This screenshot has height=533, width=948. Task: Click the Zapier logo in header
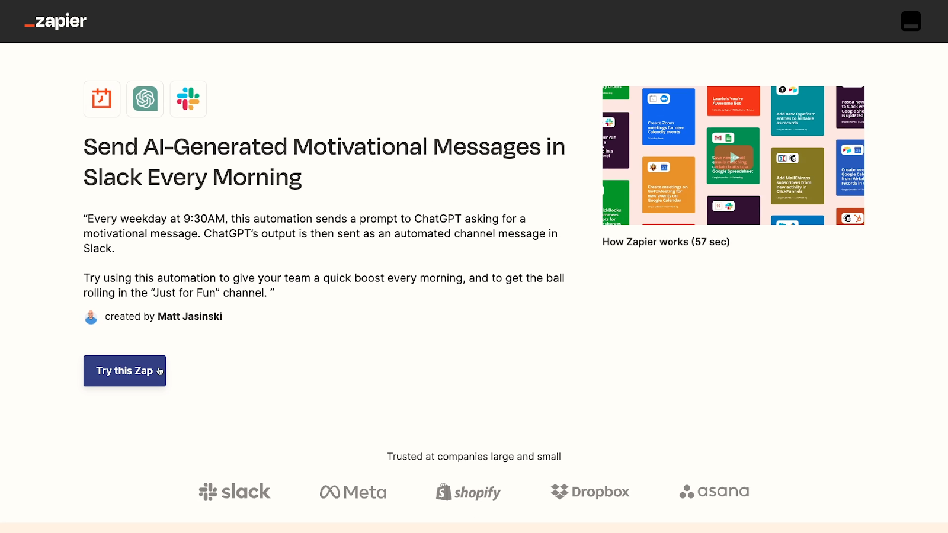pos(56,21)
